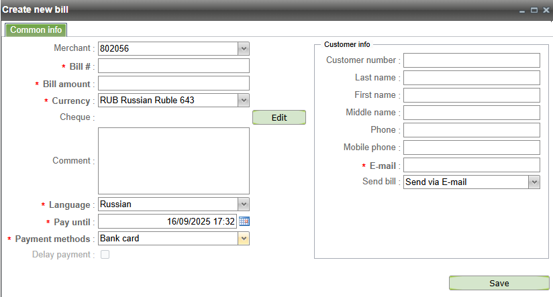Click the Last name text box
Viewport: 553px width, 297px height.
click(471, 78)
